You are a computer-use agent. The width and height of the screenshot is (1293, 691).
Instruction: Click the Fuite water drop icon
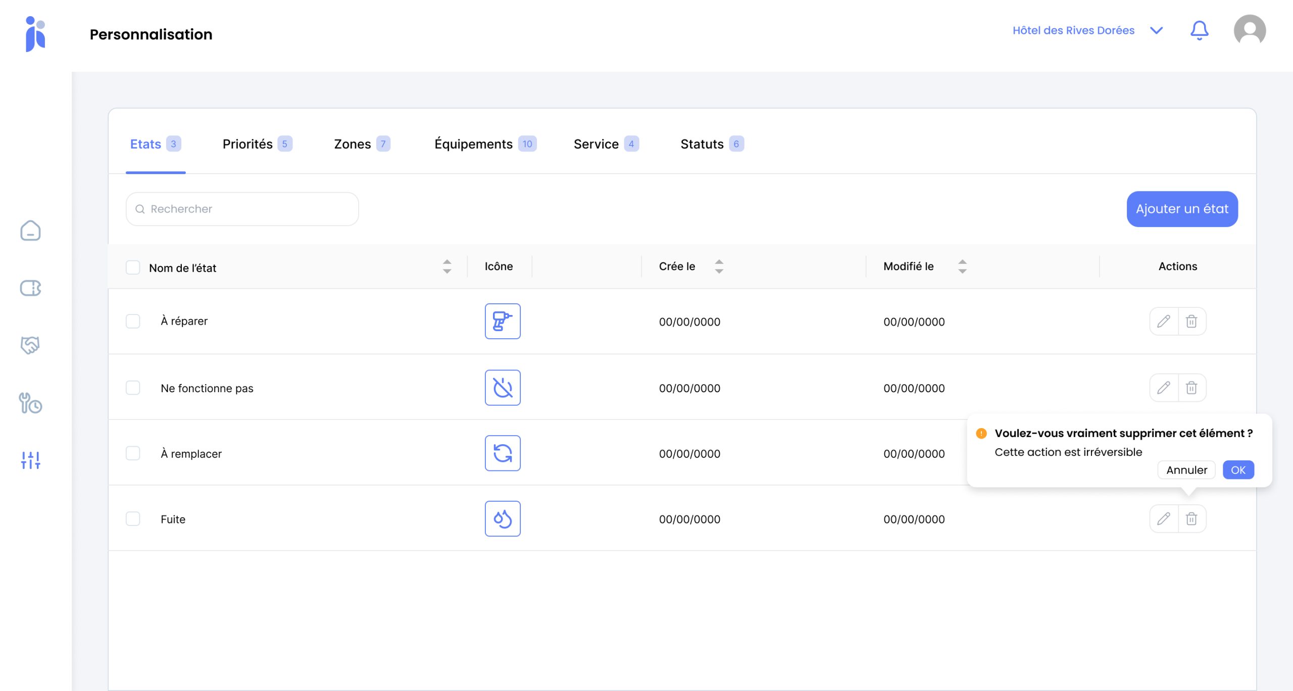(x=503, y=519)
